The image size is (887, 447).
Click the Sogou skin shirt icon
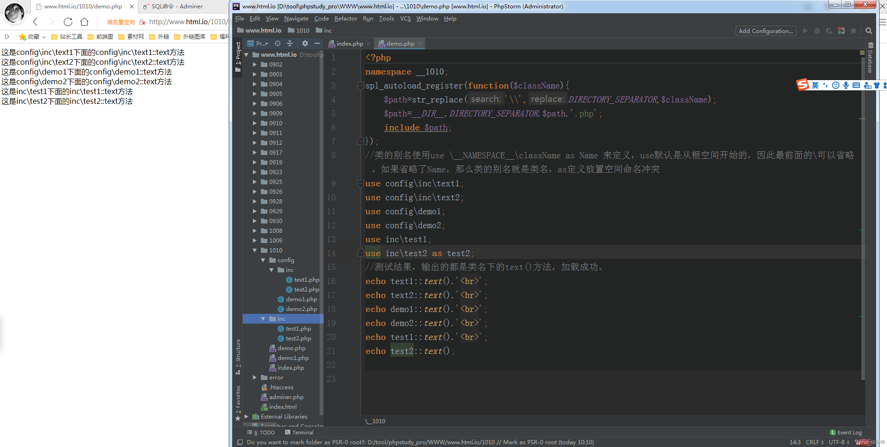coord(877,85)
